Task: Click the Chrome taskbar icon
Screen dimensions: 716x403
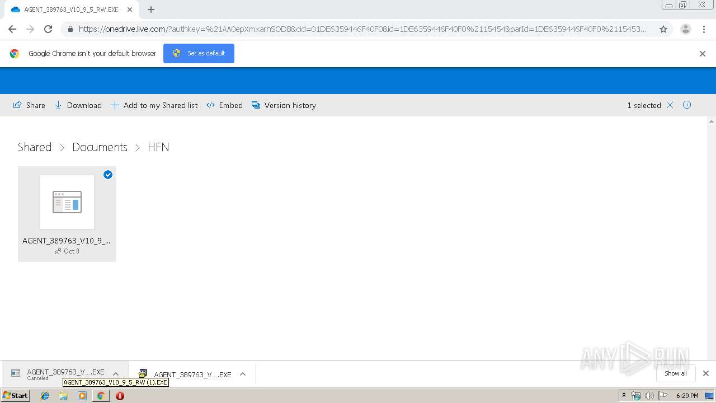Action: pyautogui.click(x=101, y=396)
